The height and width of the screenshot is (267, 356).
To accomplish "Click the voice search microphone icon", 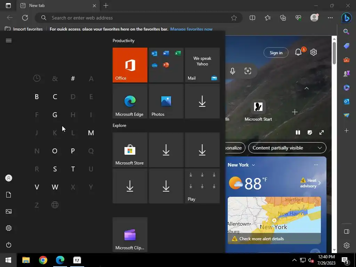I will pyautogui.click(x=233, y=71).
